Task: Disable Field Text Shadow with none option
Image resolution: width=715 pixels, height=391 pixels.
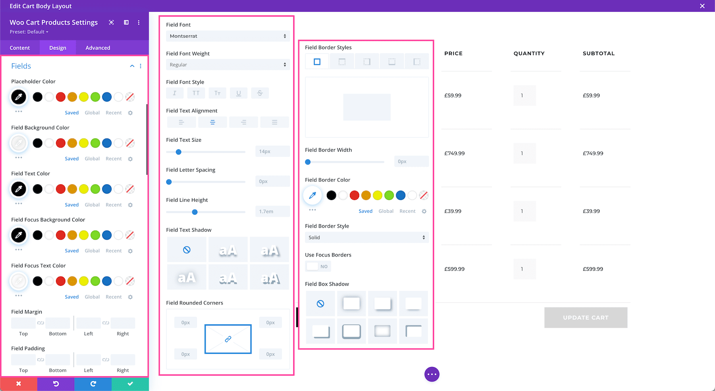Action: (x=187, y=249)
